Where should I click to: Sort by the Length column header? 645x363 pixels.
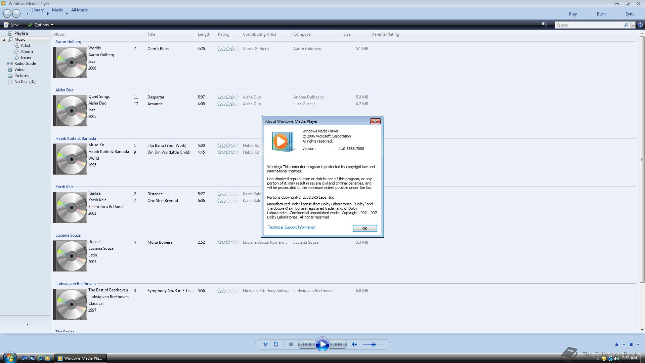206,34
